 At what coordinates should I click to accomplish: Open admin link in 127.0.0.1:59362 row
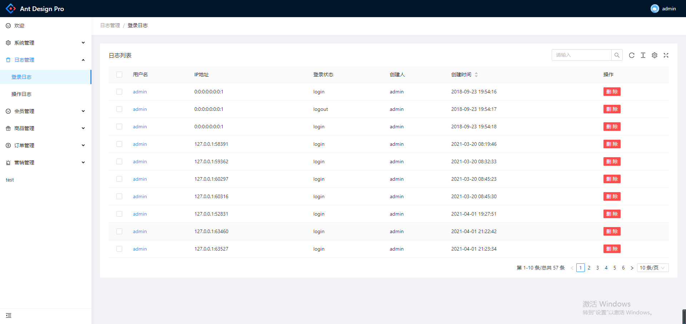pos(140,161)
